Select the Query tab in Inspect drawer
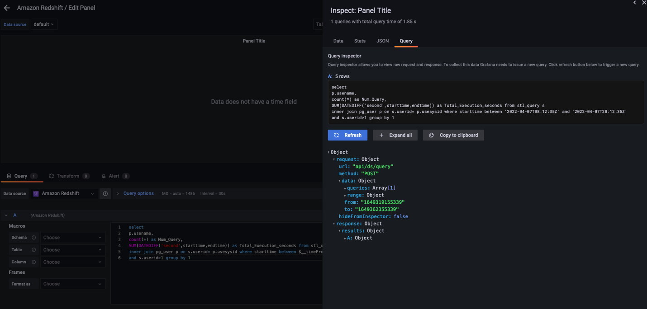This screenshot has width=647, height=309. [x=406, y=41]
